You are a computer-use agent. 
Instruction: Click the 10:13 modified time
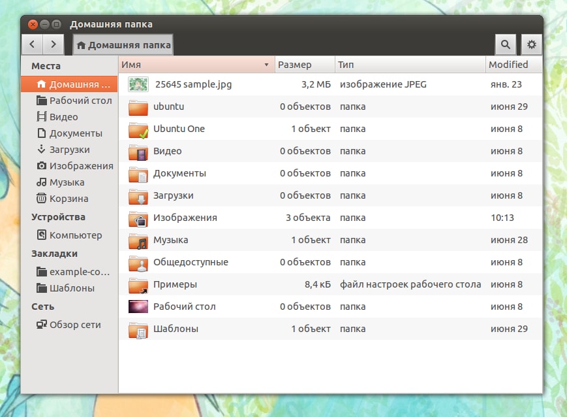(502, 218)
